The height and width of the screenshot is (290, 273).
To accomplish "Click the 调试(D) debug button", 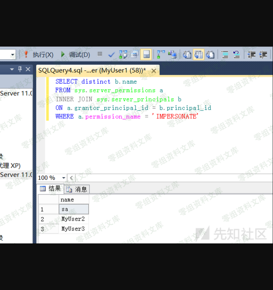I will coord(75,55).
